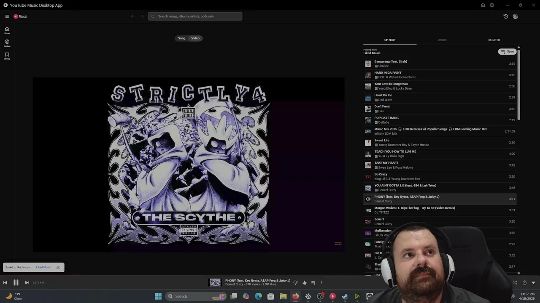Click the YouTube Music logo

coord(20,16)
